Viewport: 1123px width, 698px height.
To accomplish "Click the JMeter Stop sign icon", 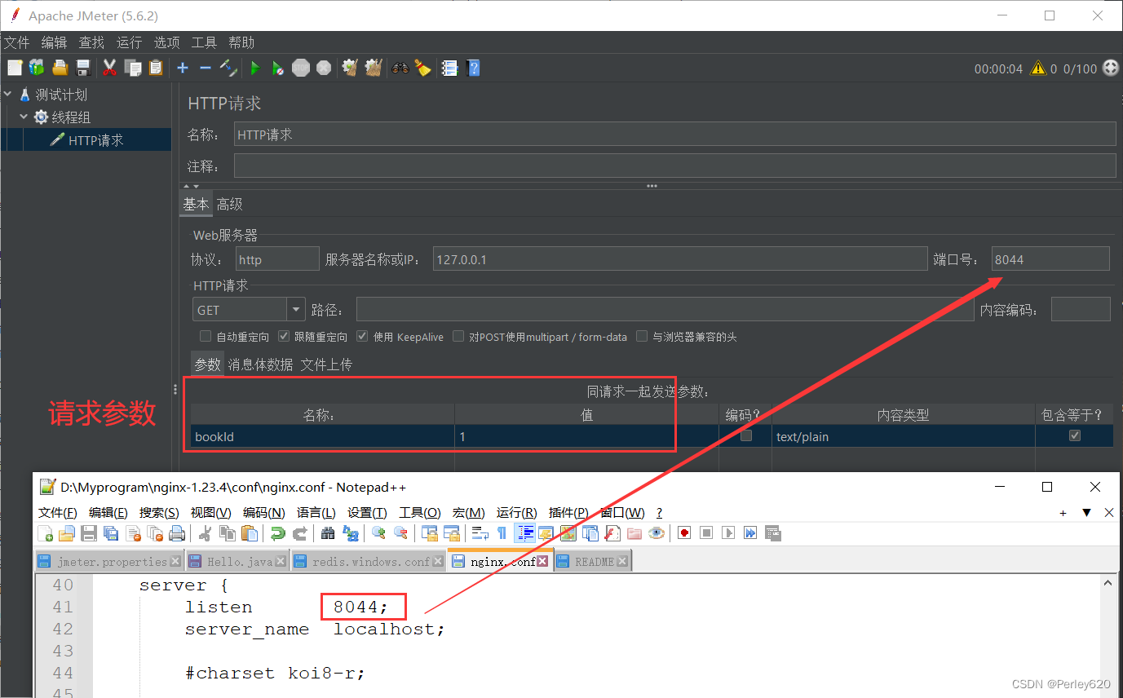I will [301, 68].
